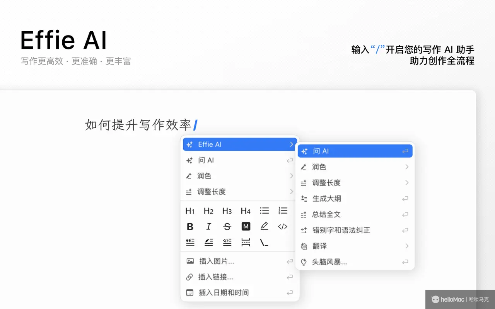Select 头脑风暴... in the submenu
Viewport: 495px width, 309px height.
(x=355, y=262)
